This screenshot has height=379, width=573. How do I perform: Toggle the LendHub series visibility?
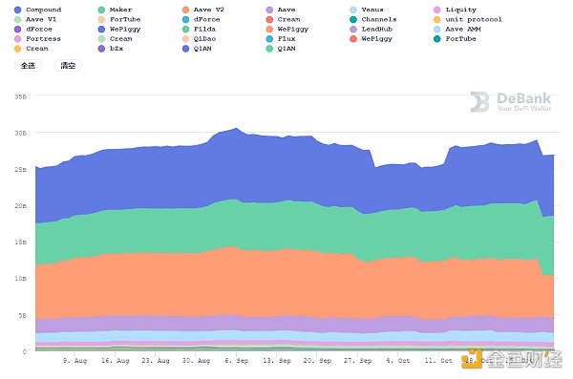(371, 30)
